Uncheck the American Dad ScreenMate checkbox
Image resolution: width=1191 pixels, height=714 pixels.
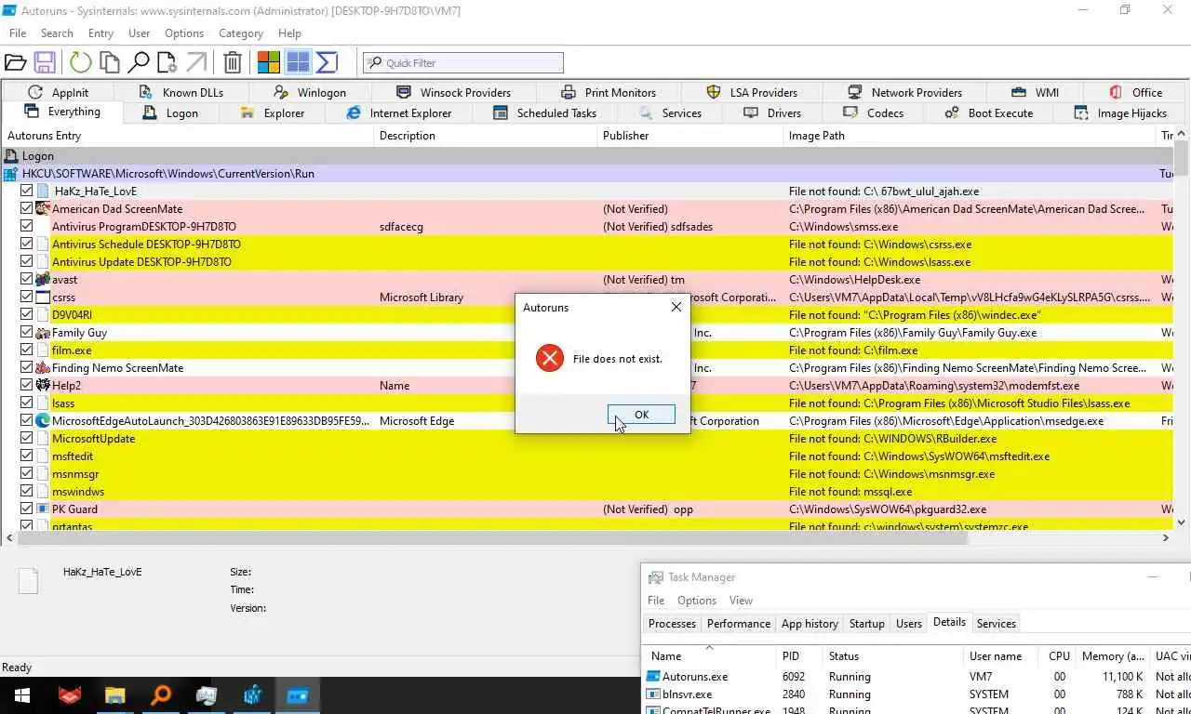pyautogui.click(x=26, y=208)
